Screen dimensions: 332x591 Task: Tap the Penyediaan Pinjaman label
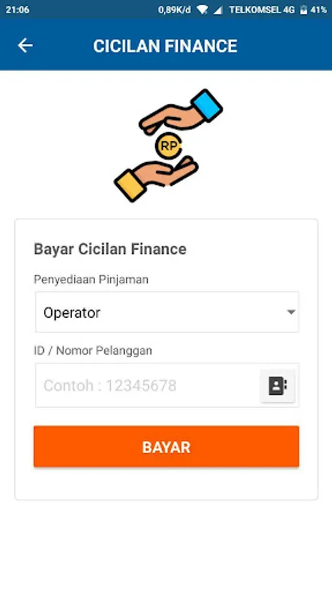click(91, 279)
